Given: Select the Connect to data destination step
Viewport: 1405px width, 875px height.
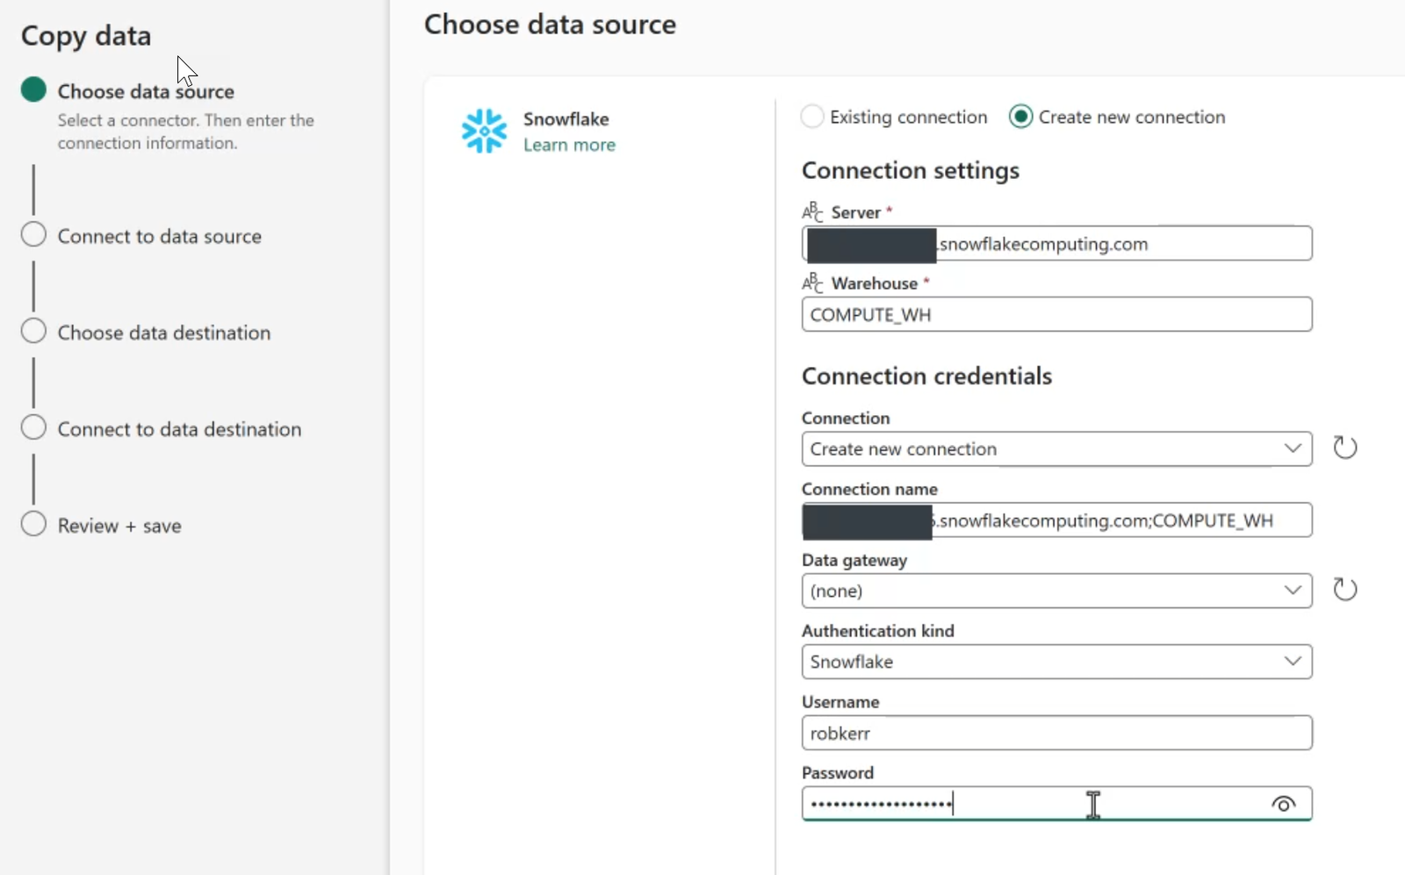Looking at the screenshot, I should pyautogui.click(x=33, y=427).
